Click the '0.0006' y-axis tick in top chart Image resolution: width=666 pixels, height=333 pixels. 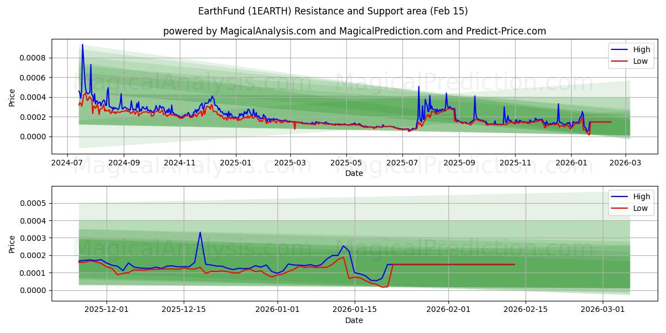pyautogui.click(x=34, y=78)
